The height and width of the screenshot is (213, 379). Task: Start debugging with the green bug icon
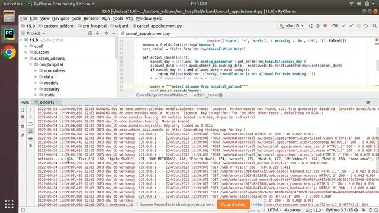318,26
